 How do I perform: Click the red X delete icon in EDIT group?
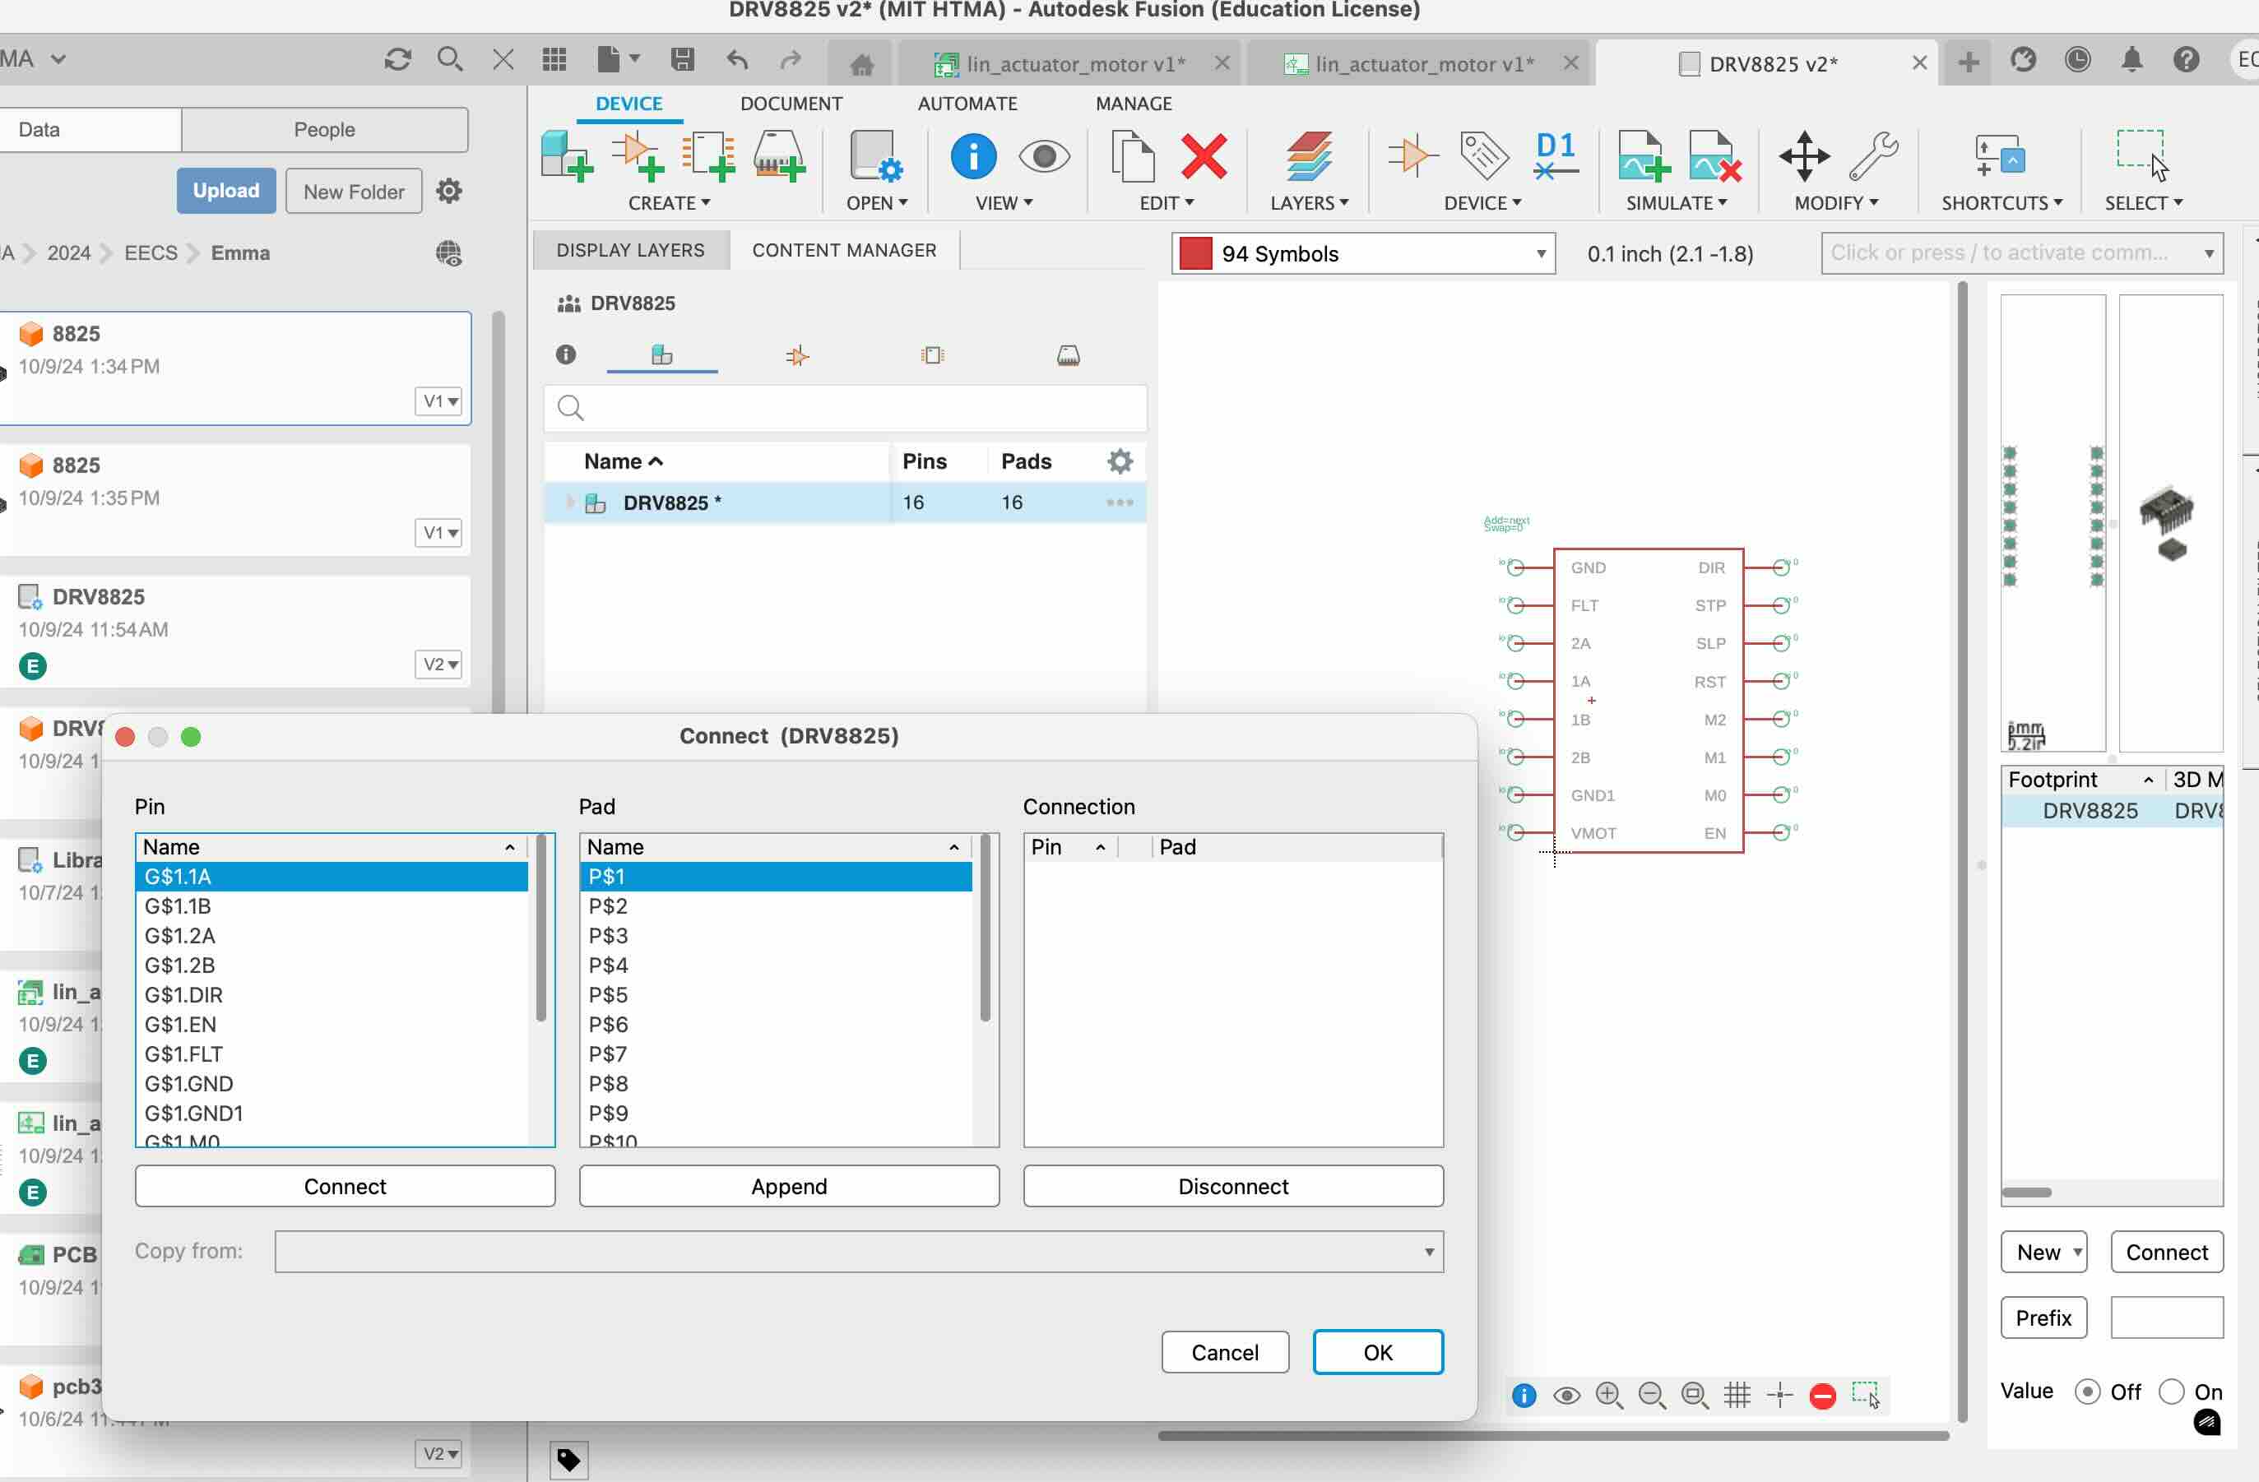[x=1204, y=156]
